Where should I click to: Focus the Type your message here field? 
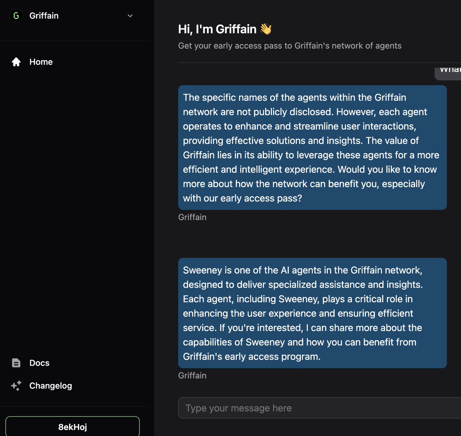tap(320, 408)
